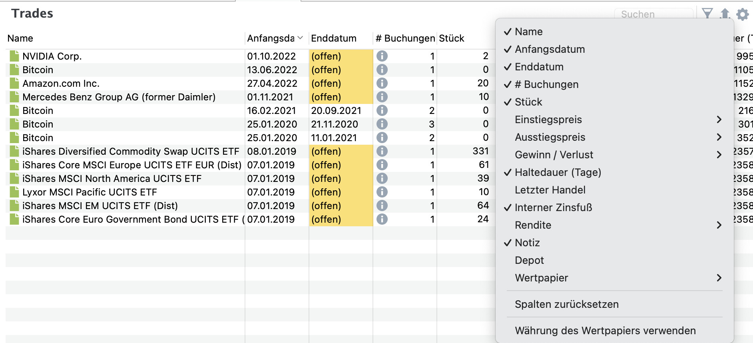Click green document icon beside NVIDIA Corp.
Viewport: 753px width, 343px height.
(x=14, y=56)
